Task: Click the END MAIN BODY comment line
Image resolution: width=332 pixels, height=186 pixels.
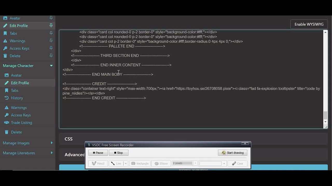Action: point(108,74)
